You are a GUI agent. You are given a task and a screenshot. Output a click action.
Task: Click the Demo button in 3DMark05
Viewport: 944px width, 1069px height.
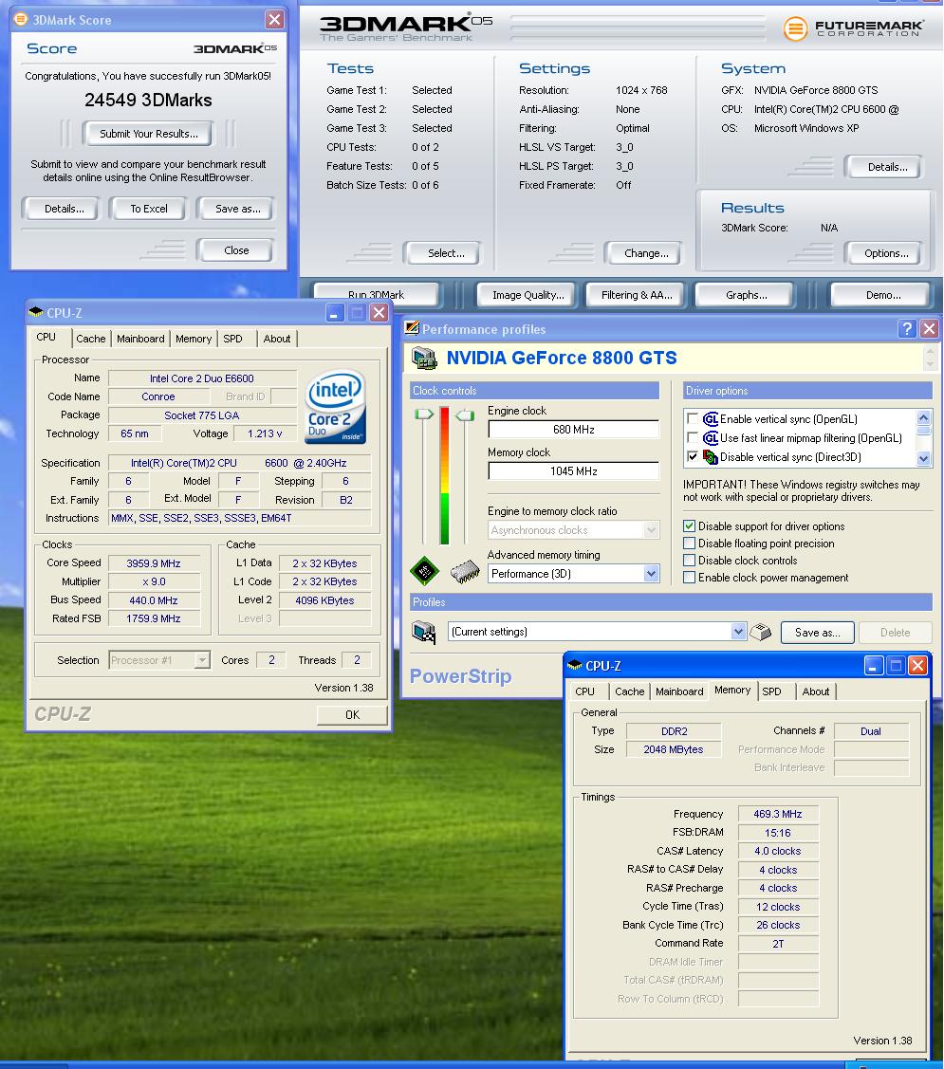(882, 295)
